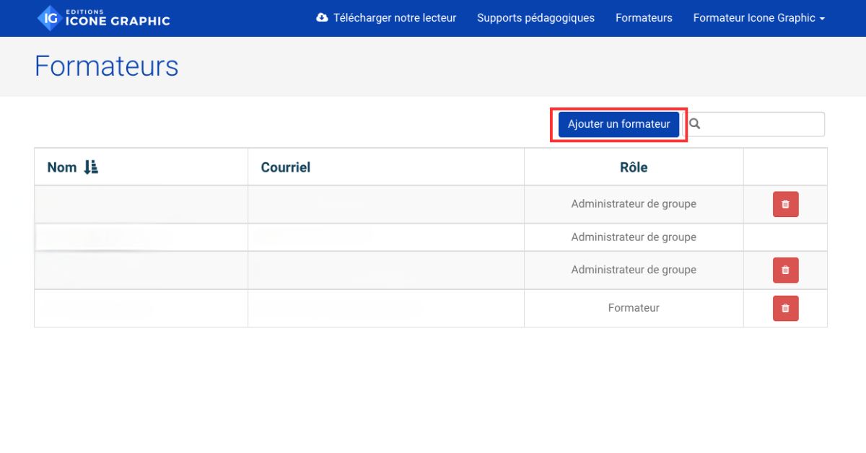This screenshot has height=453, width=866.
Task: Click the large Formateurs page heading
Action: 107,66
